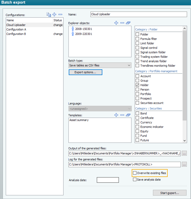191x199 pixels.
Task: Click the Start export button
Action: click(169, 193)
